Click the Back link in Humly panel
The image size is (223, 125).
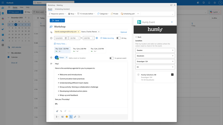(138, 37)
